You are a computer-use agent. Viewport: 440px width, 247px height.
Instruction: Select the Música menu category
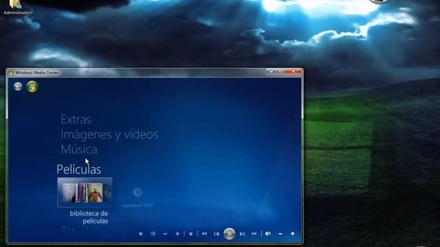(x=79, y=150)
